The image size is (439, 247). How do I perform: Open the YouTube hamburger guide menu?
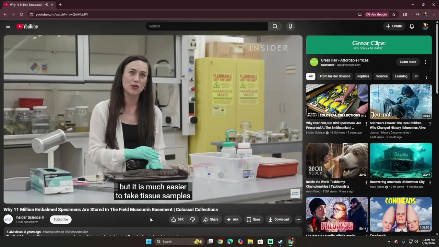pyautogui.click(x=8, y=26)
